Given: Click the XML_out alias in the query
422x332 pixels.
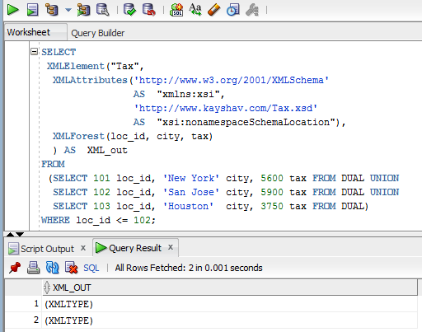Looking at the screenshot, I should click(107, 150).
